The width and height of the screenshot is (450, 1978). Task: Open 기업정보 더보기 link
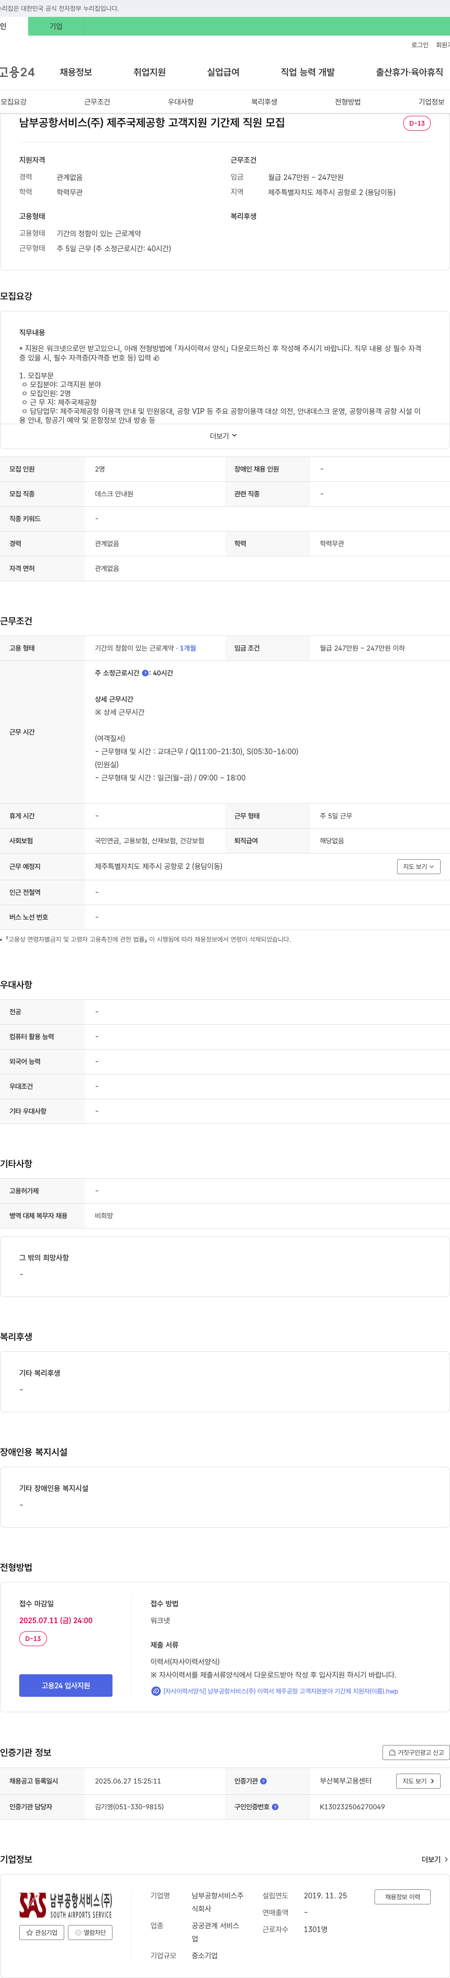435,1860
